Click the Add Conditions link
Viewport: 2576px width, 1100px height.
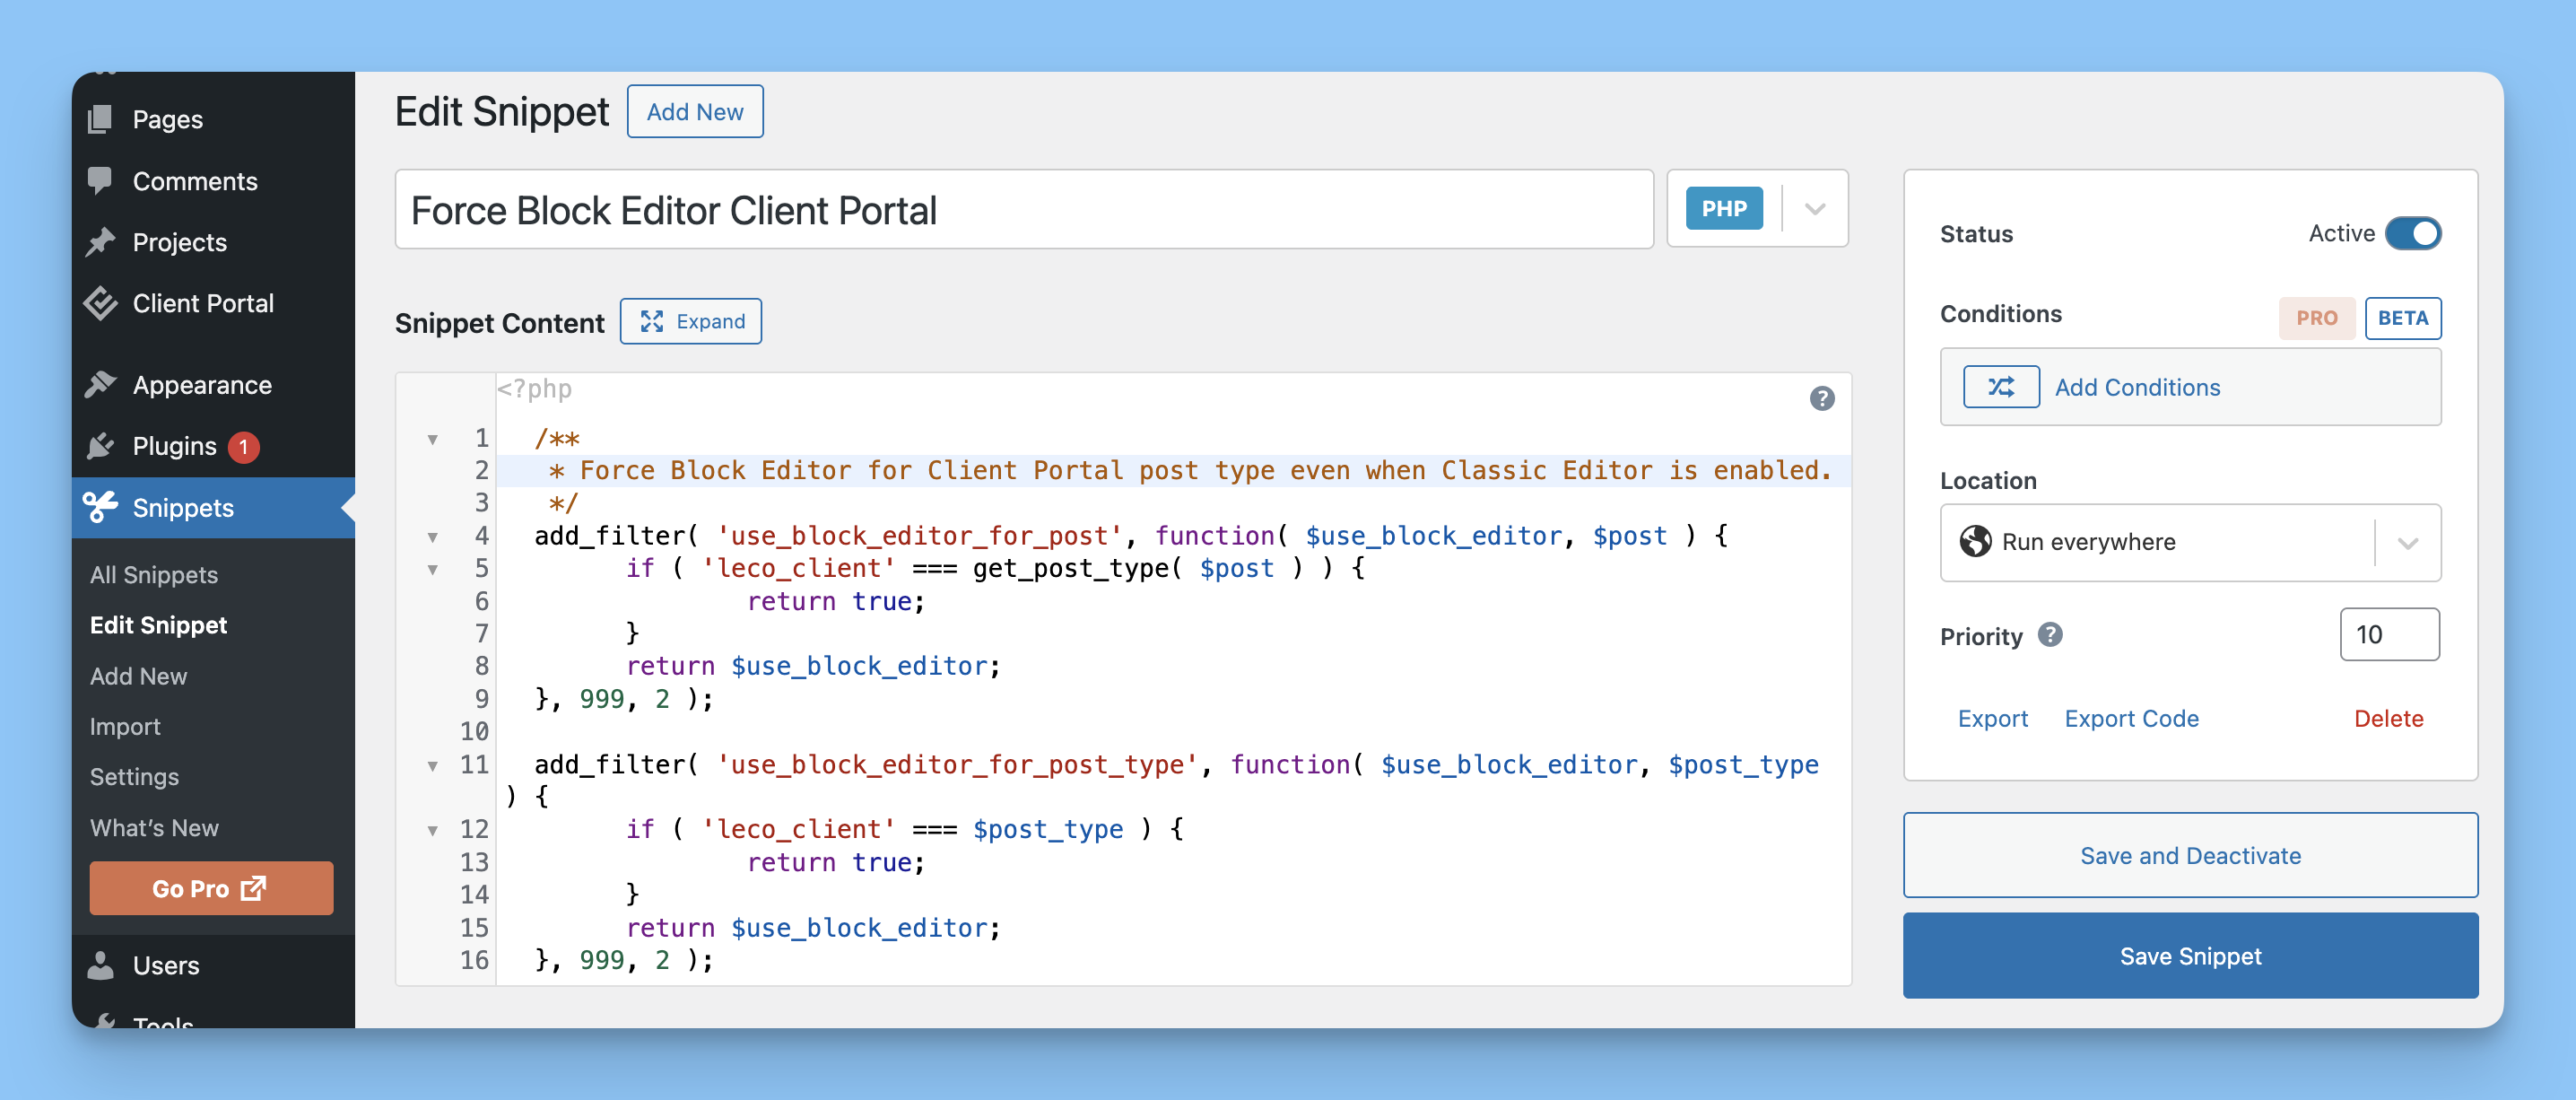click(2137, 387)
